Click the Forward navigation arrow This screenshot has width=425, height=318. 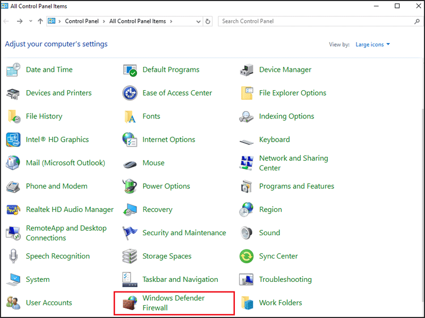pos(20,21)
